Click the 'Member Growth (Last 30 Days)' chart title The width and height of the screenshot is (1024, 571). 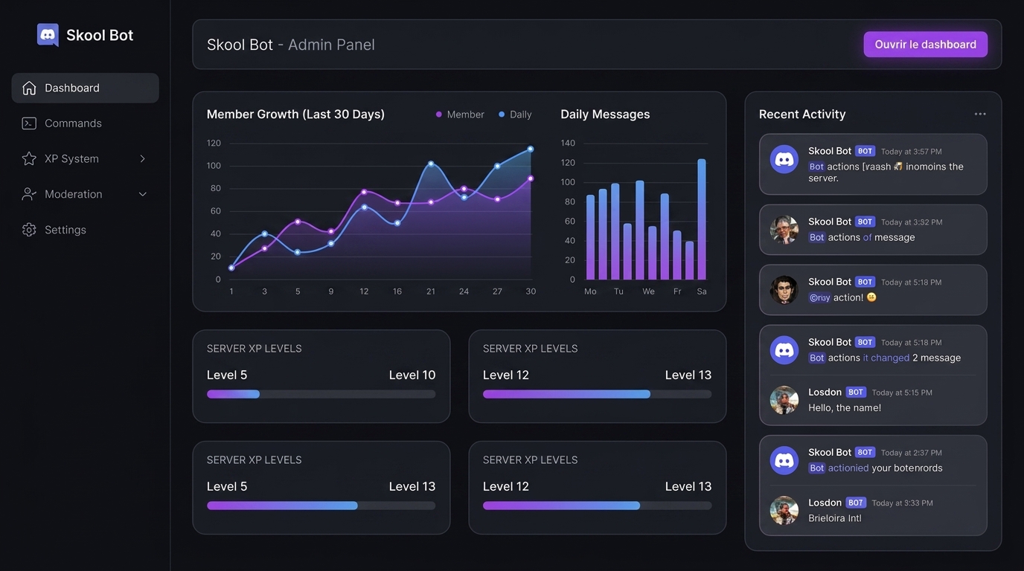[296, 114]
